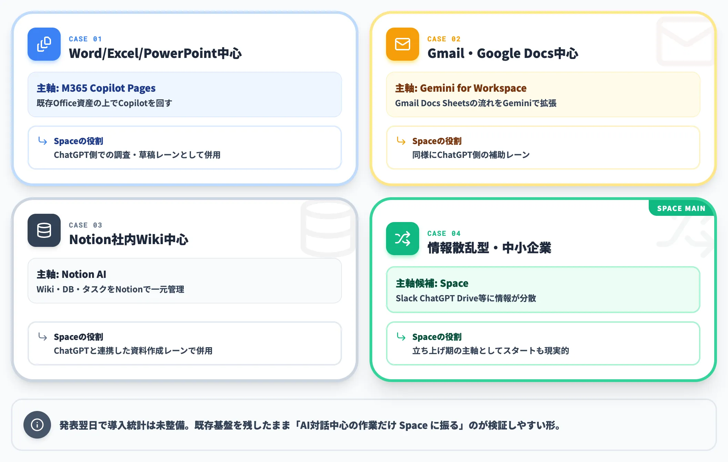Click the CASE 03 label
The width and height of the screenshot is (728, 462).
click(85, 225)
